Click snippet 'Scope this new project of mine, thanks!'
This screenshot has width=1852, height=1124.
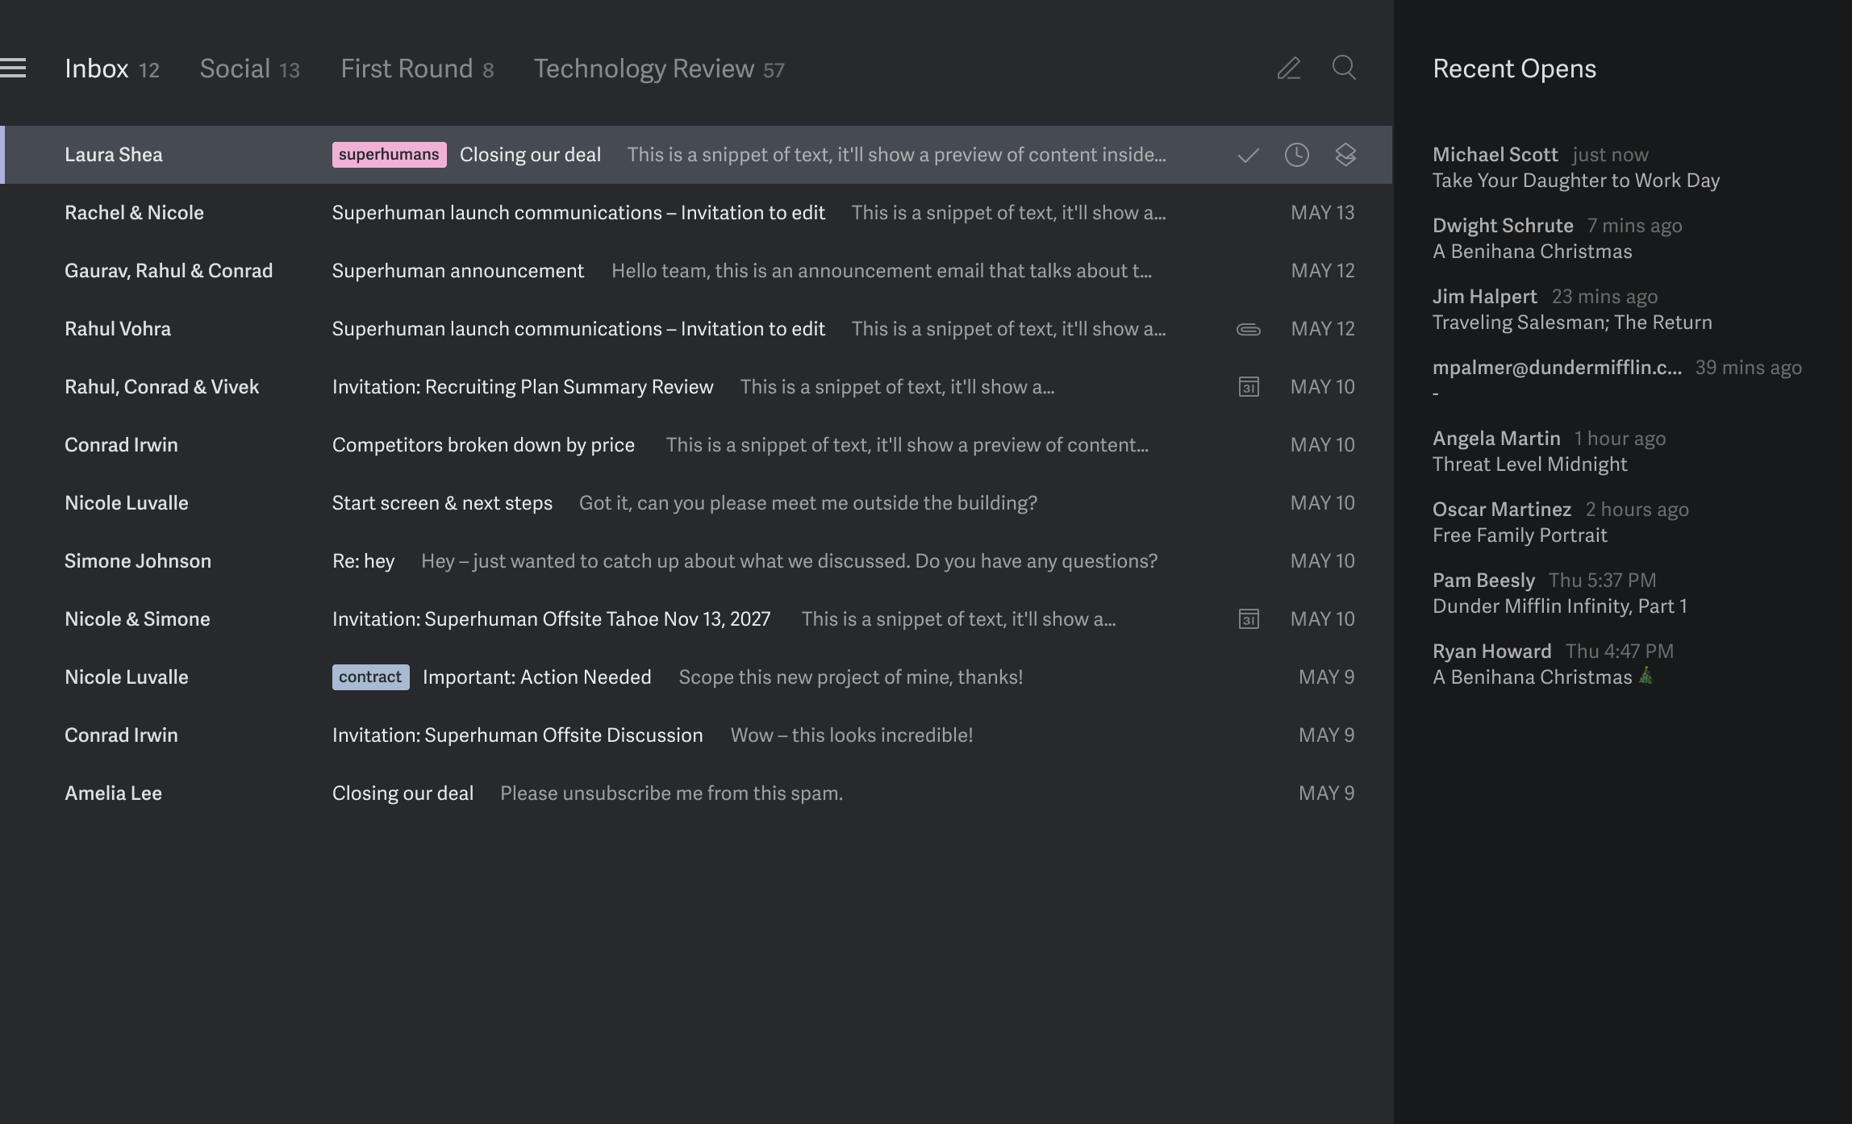(851, 677)
